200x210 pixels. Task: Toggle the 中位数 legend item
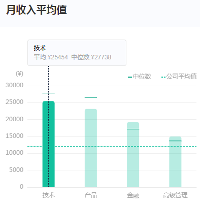tap(140, 77)
